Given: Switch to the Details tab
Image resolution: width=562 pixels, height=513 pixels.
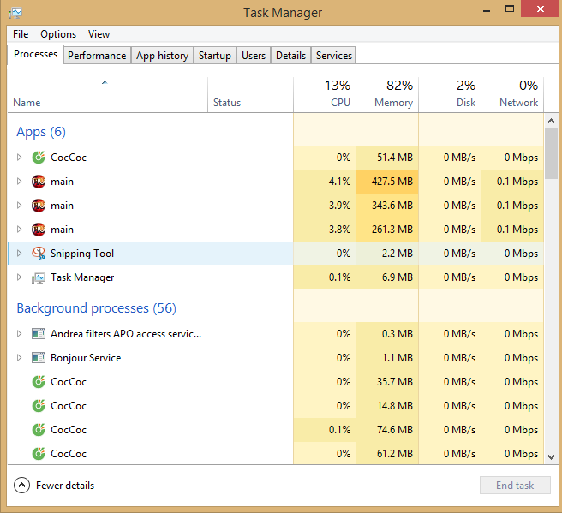Looking at the screenshot, I should click(290, 56).
